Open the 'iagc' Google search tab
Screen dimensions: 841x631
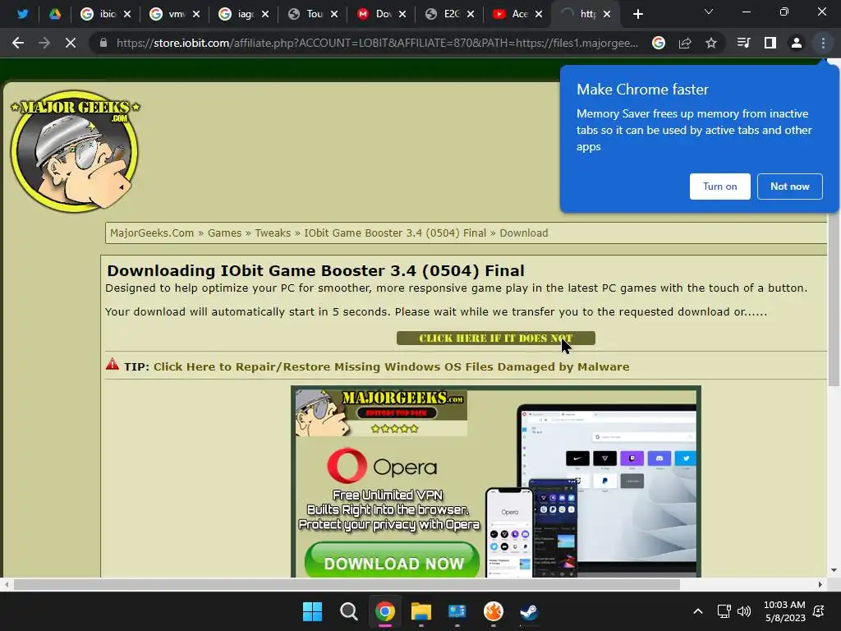(243, 14)
